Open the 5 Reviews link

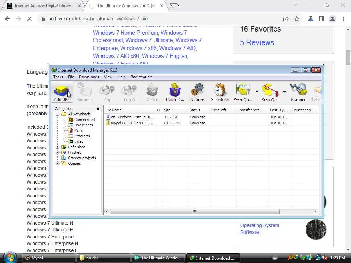click(x=257, y=43)
